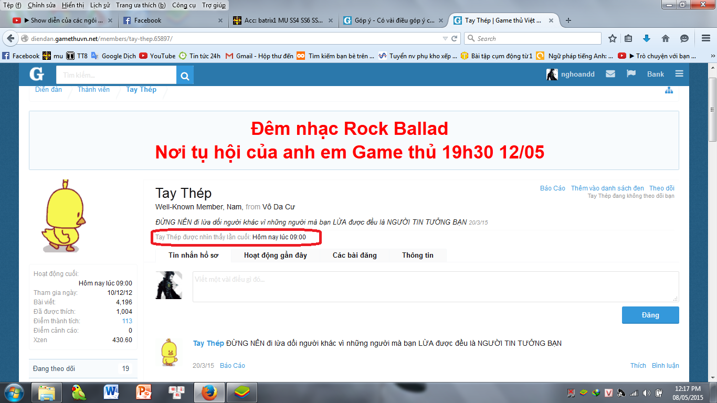Screen dimensions: 717x403
Task: Click the 'Viết một vài điều gì đó...' message box
Action: pyautogui.click(x=436, y=287)
